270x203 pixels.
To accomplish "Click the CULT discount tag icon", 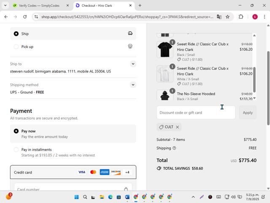I will (x=161, y=127).
